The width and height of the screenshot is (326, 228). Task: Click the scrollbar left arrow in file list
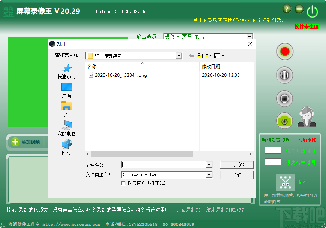(x=88, y=154)
